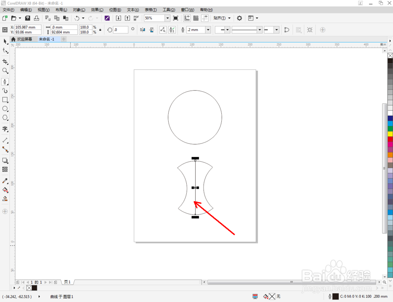Open the Text menu
393x302 pixels.
[133, 9]
